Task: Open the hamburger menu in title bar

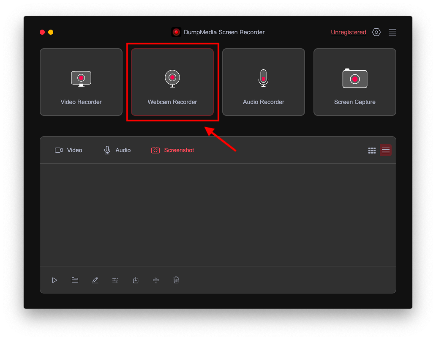Action: click(x=392, y=32)
